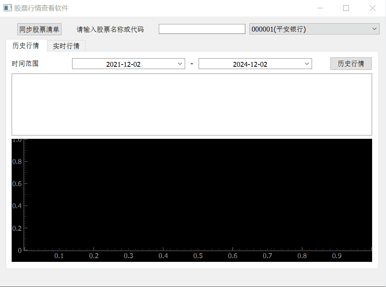Minimize the 股票行情查看软件 window
Screen dimensions: 386x287
click(320, 8)
